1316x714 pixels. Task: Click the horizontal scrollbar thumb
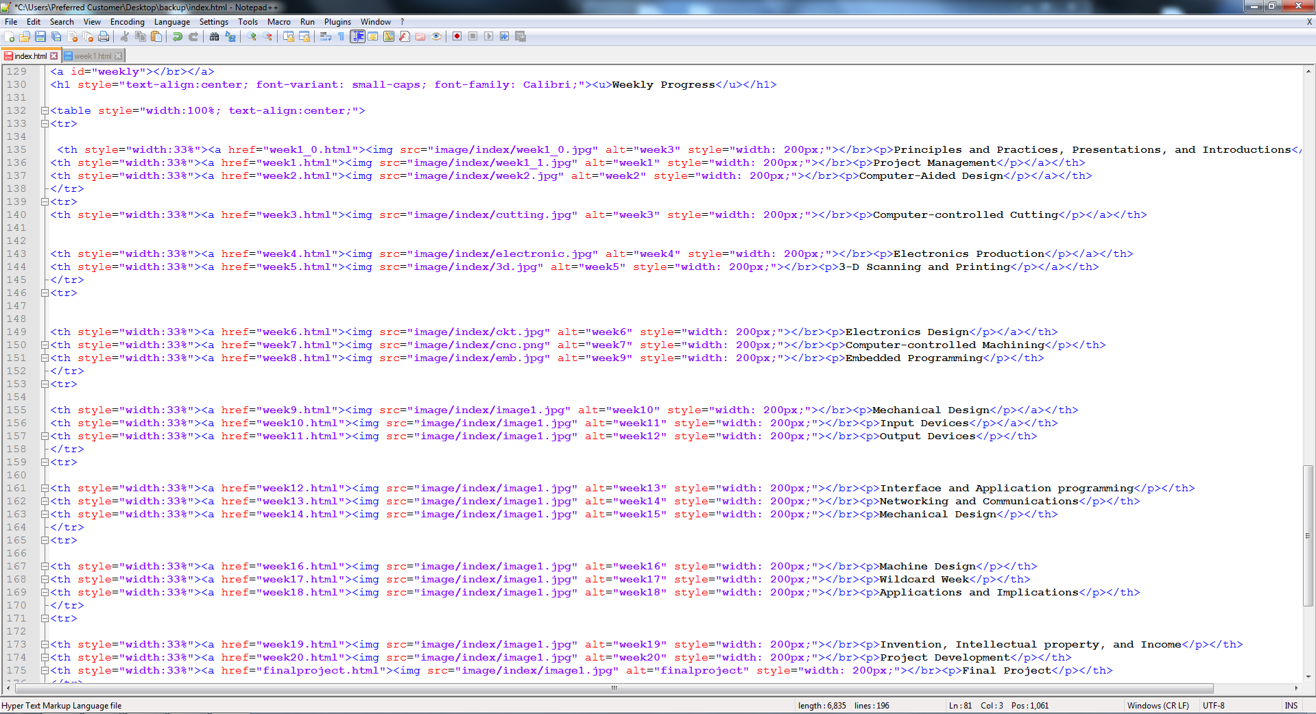click(x=614, y=688)
